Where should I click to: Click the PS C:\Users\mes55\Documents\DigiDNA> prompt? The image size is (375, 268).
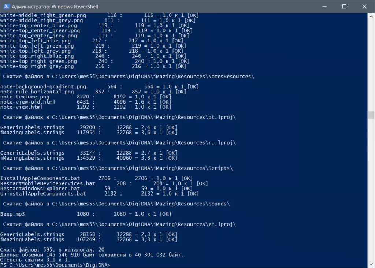pyautogui.click(x=55, y=265)
